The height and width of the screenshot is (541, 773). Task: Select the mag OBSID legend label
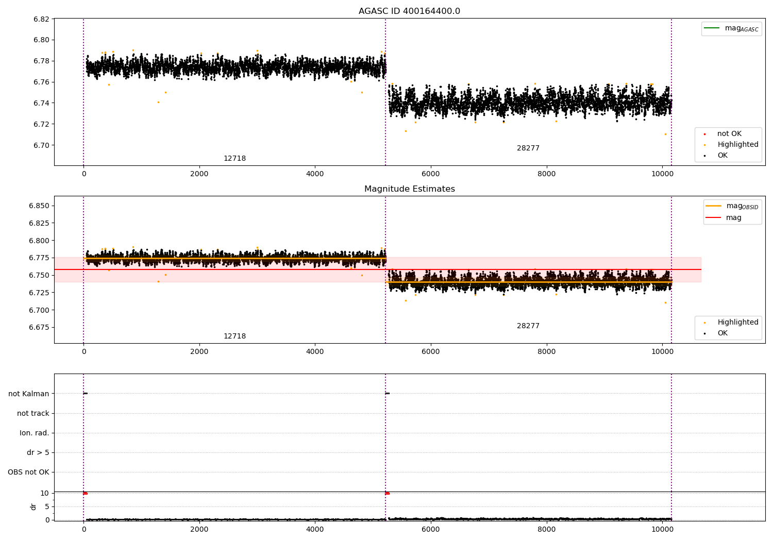click(743, 206)
